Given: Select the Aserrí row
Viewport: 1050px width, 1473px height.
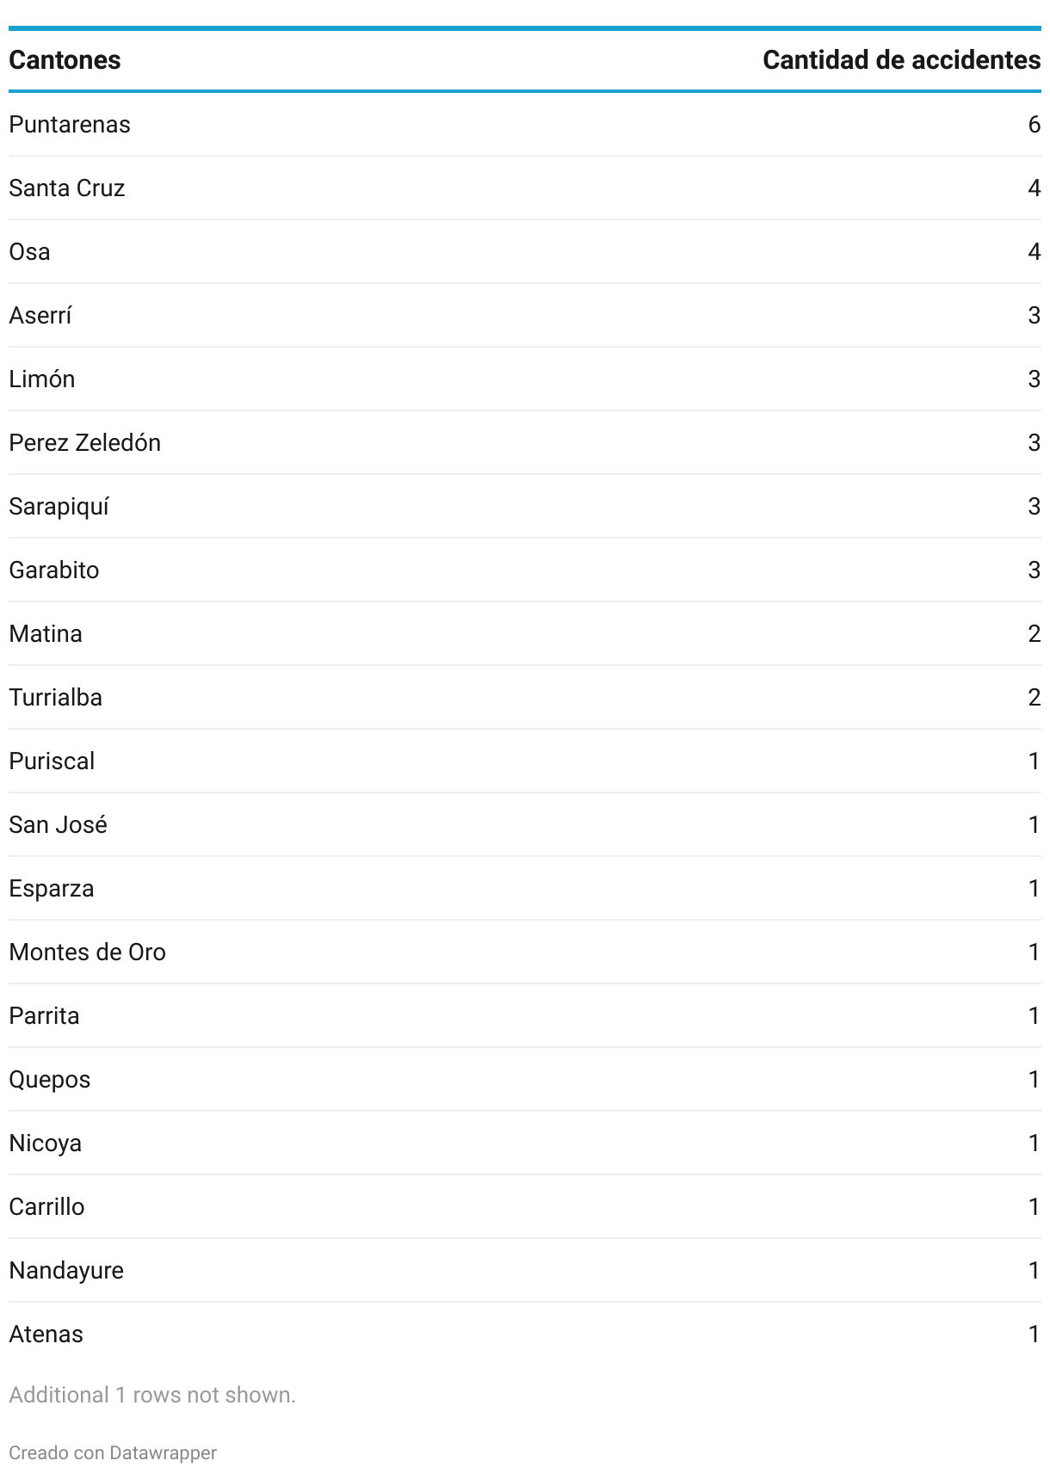Looking at the screenshot, I should pos(525,316).
